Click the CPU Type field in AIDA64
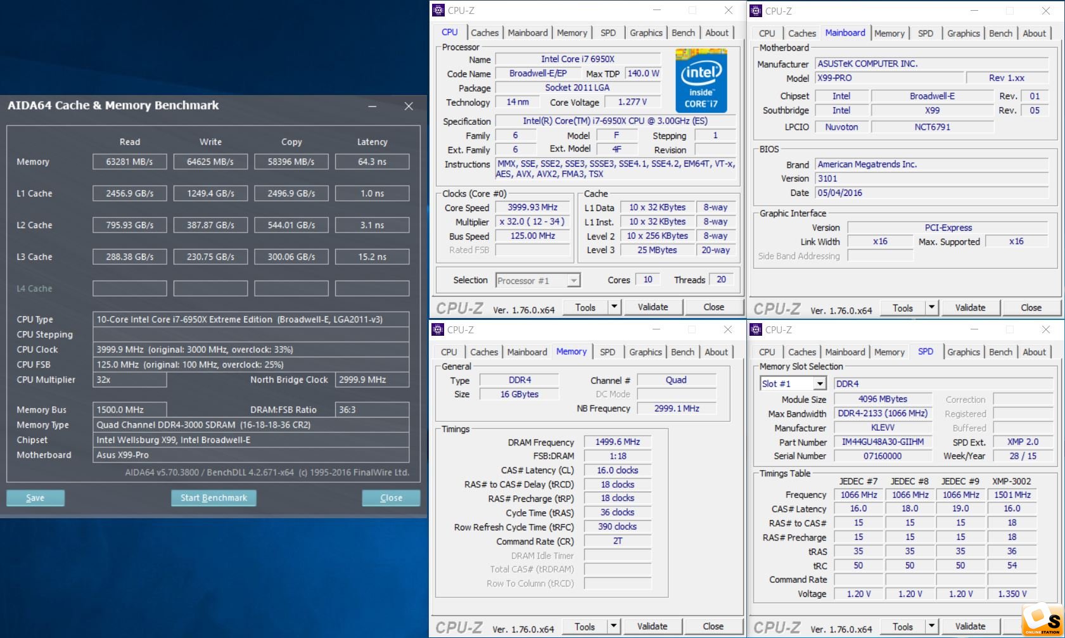Image resolution: width=1065 pixels, height=638 pixels. click(x=251, y=320)
